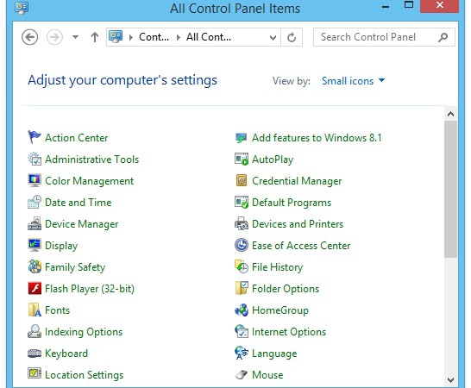Click the Default Programs icon

(242, 202)
